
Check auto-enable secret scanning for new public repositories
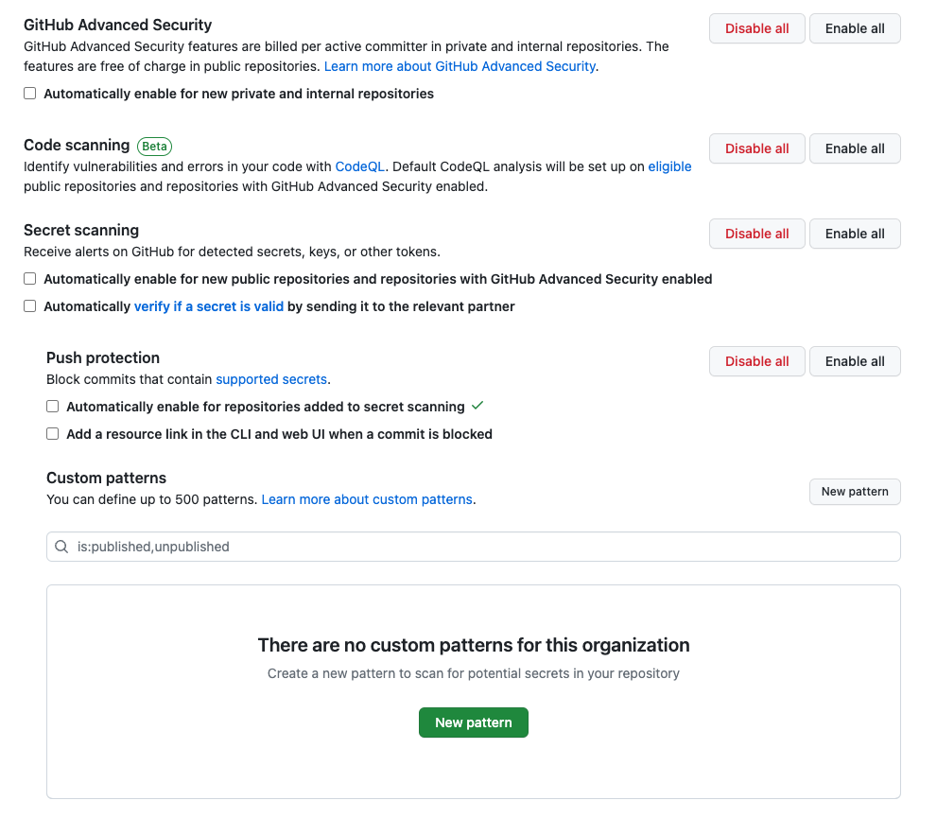click(x=30, y=279)
